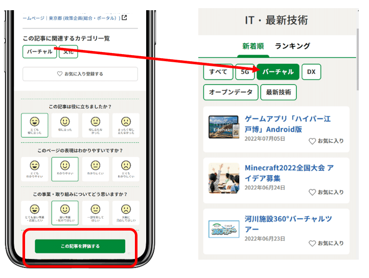The height and width of the screenshot is (278, 369).
Task: Select the 5G category filter
Action: 245,72
